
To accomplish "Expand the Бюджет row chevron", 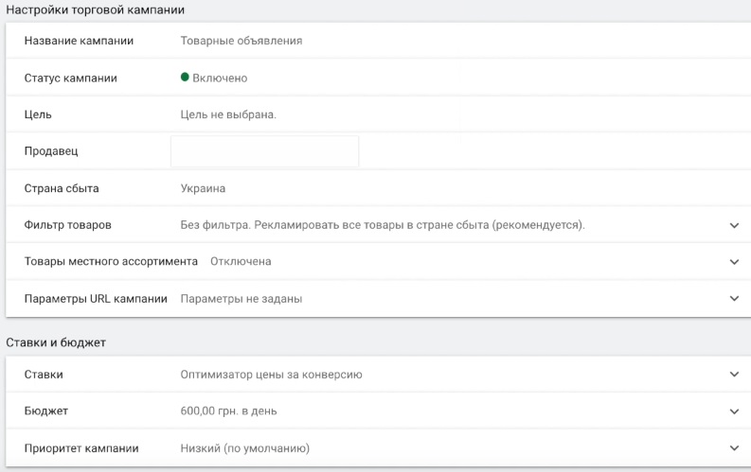I will [734, 411].
